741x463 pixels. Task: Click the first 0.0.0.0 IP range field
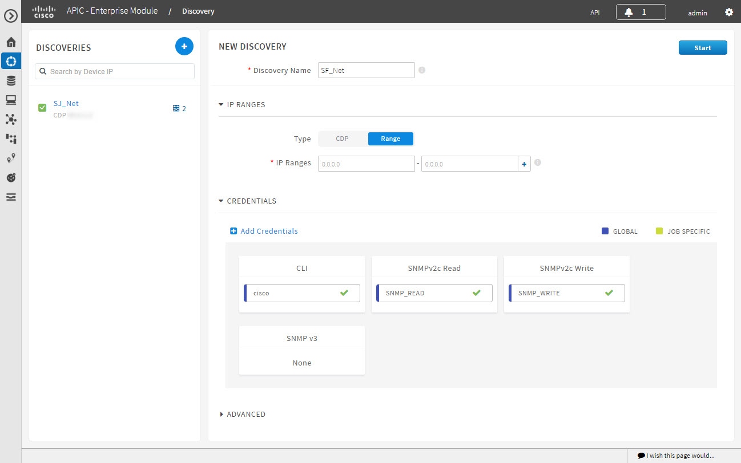pos(366,164)
